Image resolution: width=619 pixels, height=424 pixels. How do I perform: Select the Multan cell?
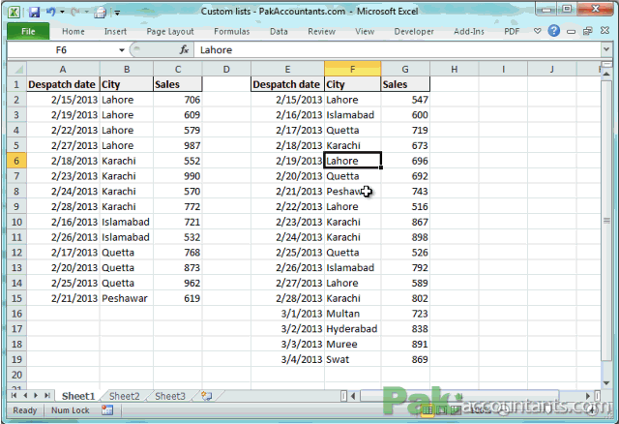pyautogui.click(x=352, y=314)
